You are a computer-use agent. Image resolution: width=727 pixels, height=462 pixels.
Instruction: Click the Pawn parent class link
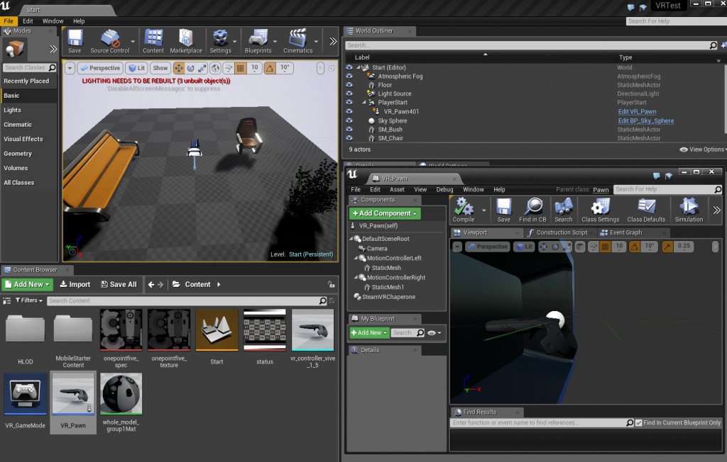click(601, 190)
